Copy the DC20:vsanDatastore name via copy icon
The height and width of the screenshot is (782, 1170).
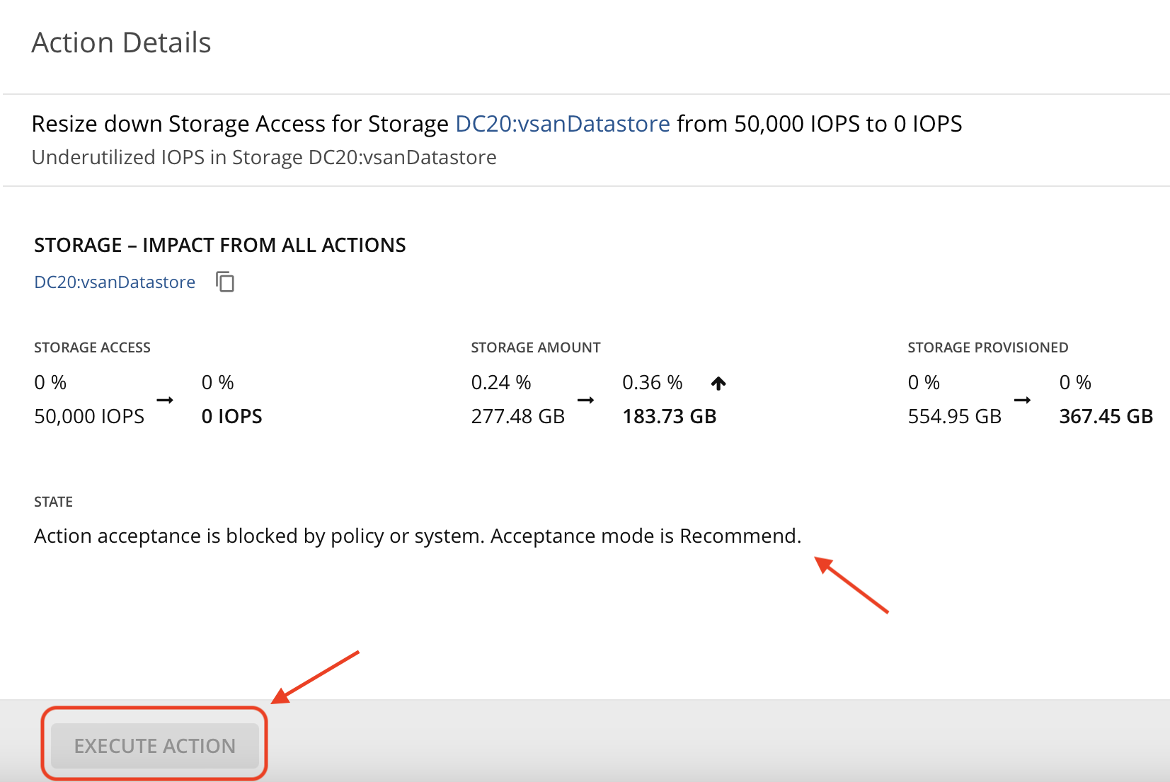tap(225, 282)
